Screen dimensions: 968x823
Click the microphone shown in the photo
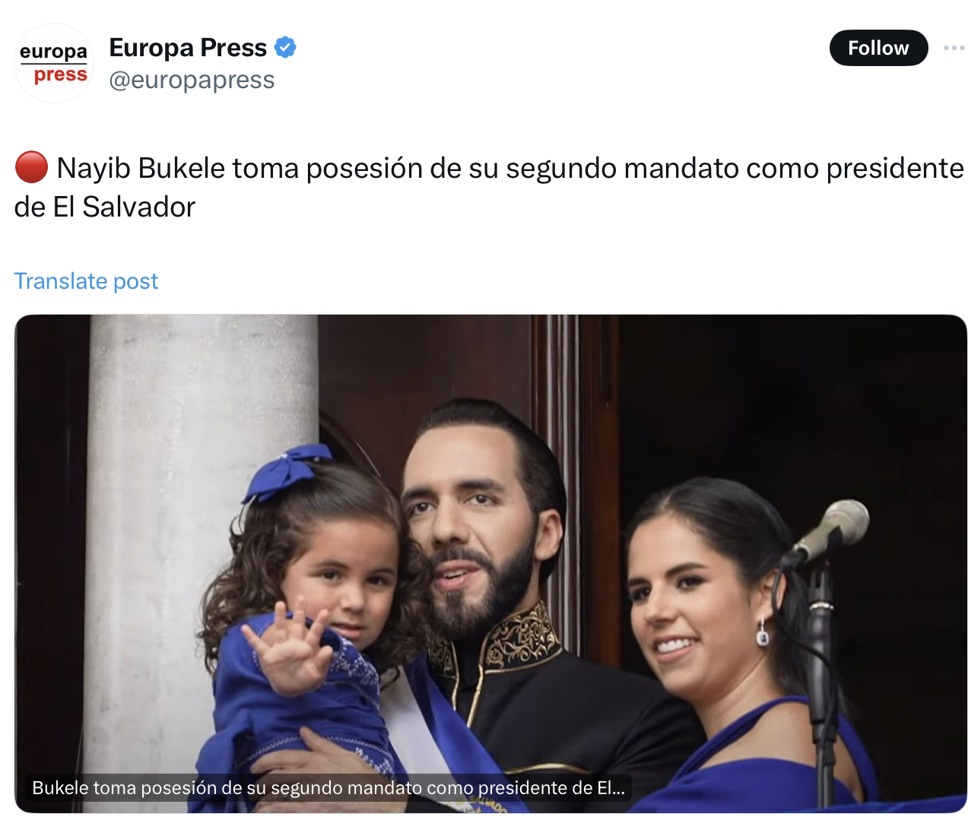click(x=830, y=532)
